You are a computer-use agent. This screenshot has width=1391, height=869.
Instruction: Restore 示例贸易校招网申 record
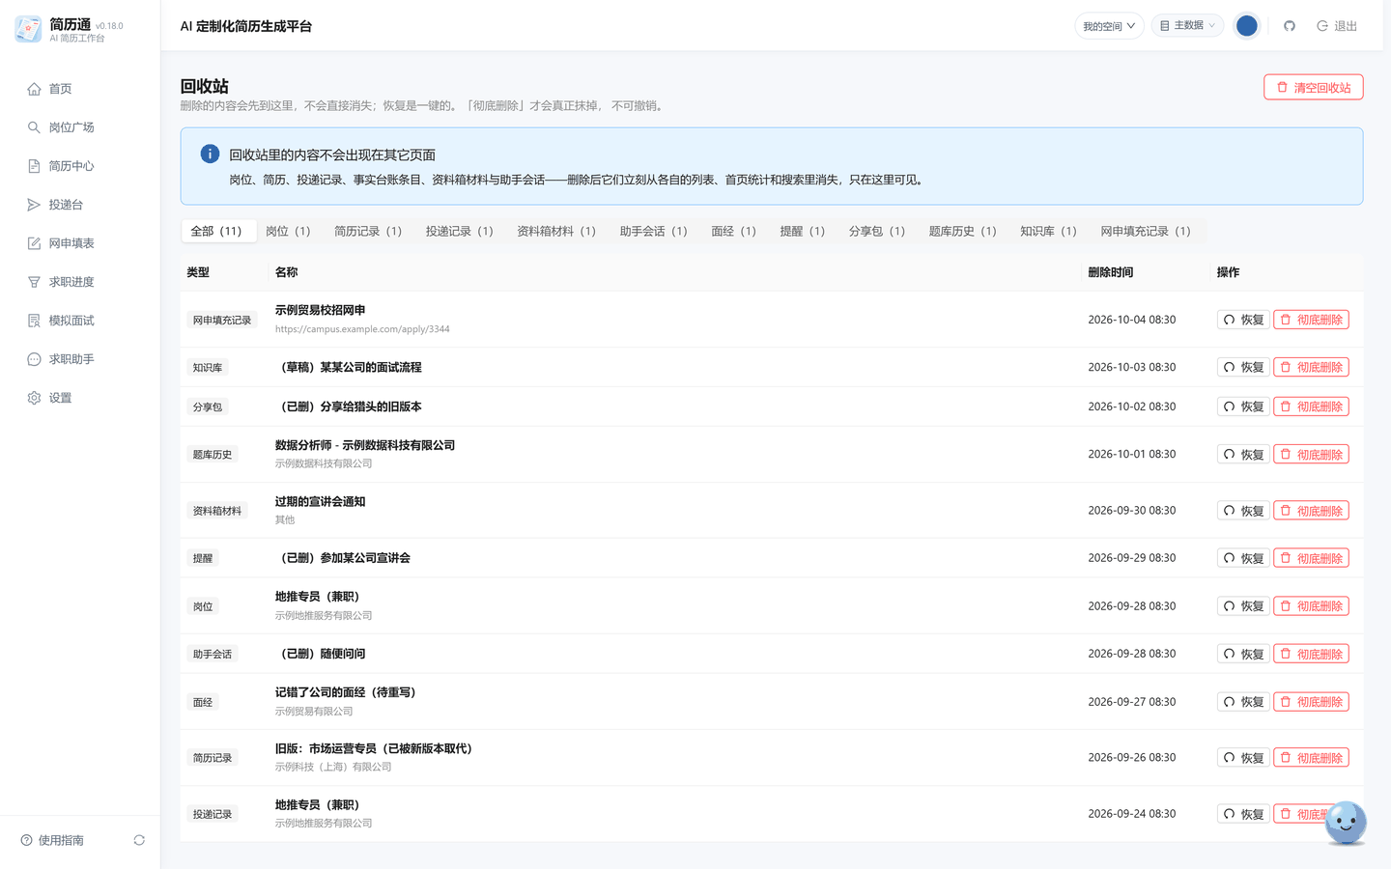pos(1243,320)
